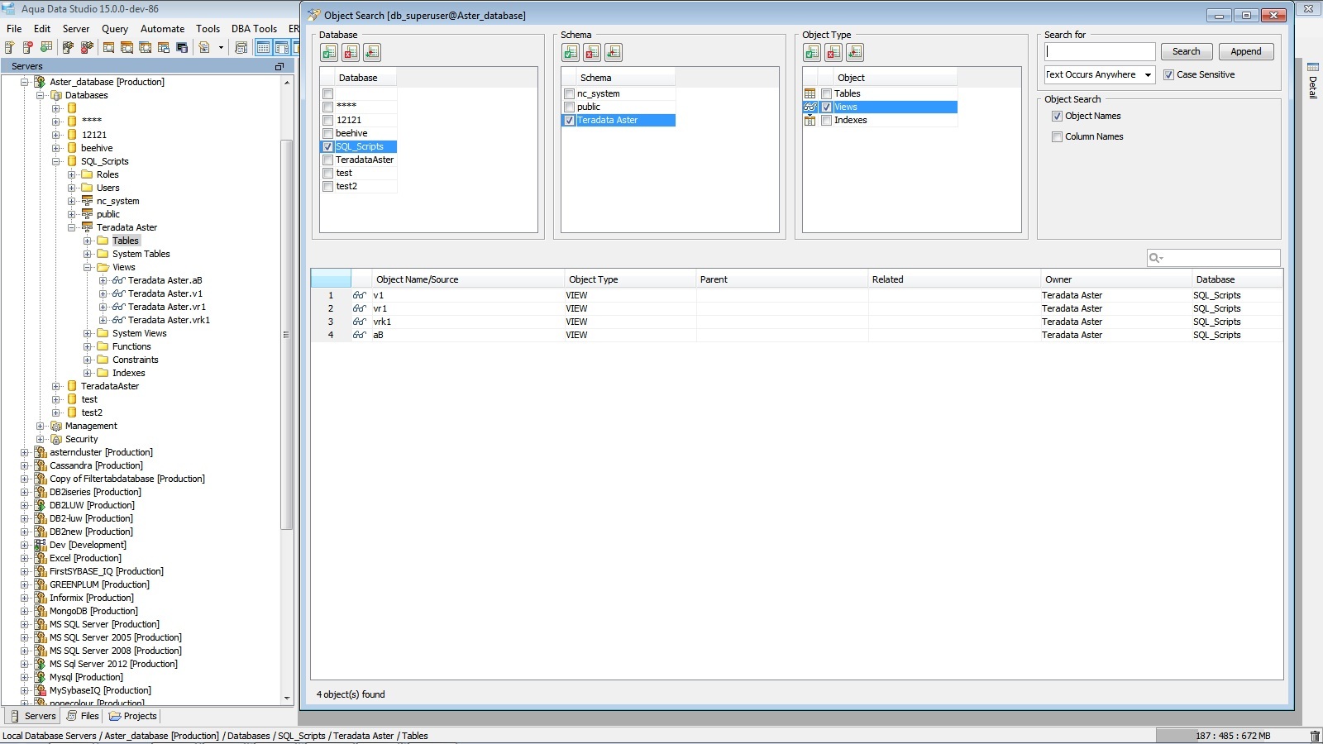This screenshot has height=744, width=1323.
Task: Open the File menu
Action: (14, 28)
